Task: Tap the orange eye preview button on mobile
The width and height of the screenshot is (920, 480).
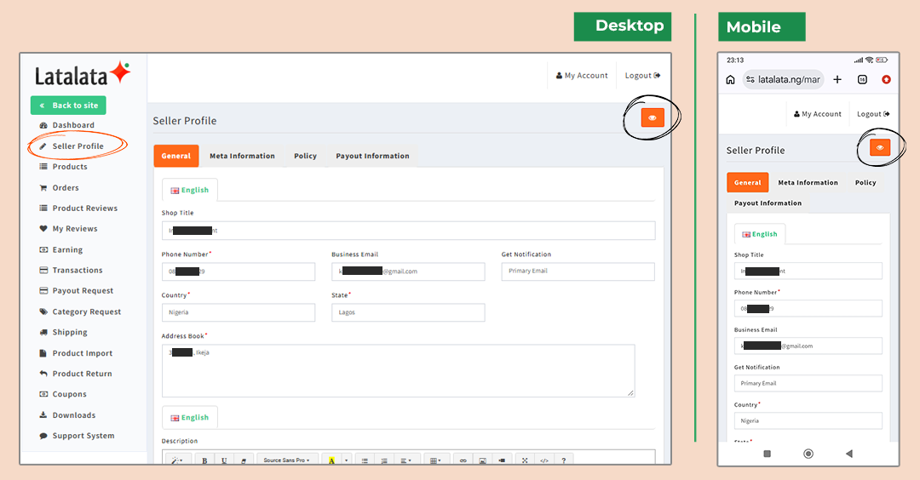Action: 879,148
